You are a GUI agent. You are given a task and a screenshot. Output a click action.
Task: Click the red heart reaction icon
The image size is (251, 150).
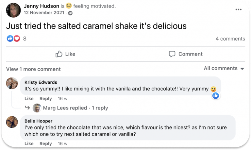pyautogui.click(x=17, y=39)
